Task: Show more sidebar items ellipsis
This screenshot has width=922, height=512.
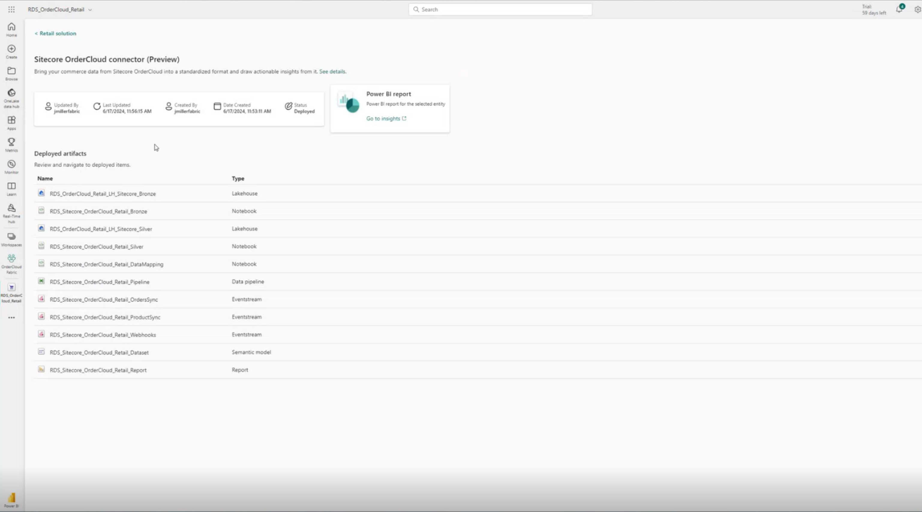Action: point(11,318)
